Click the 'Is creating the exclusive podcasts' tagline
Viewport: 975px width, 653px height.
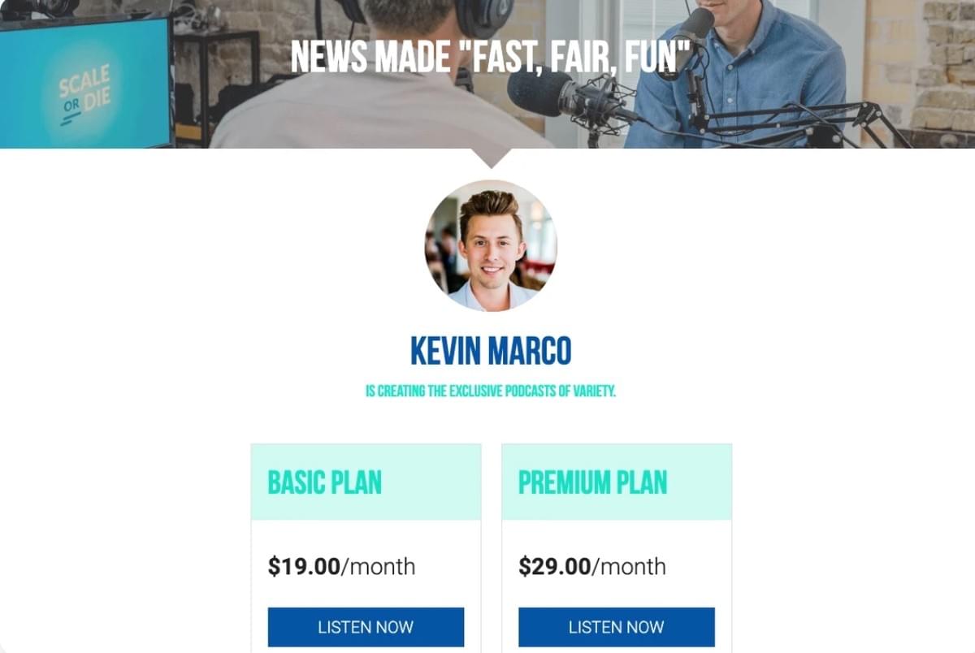pos(491,391)
